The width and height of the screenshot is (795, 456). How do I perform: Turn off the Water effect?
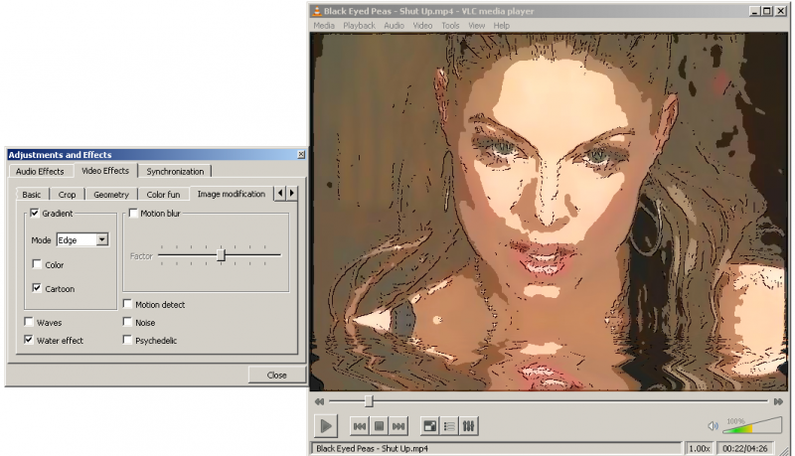pos(29,340)
